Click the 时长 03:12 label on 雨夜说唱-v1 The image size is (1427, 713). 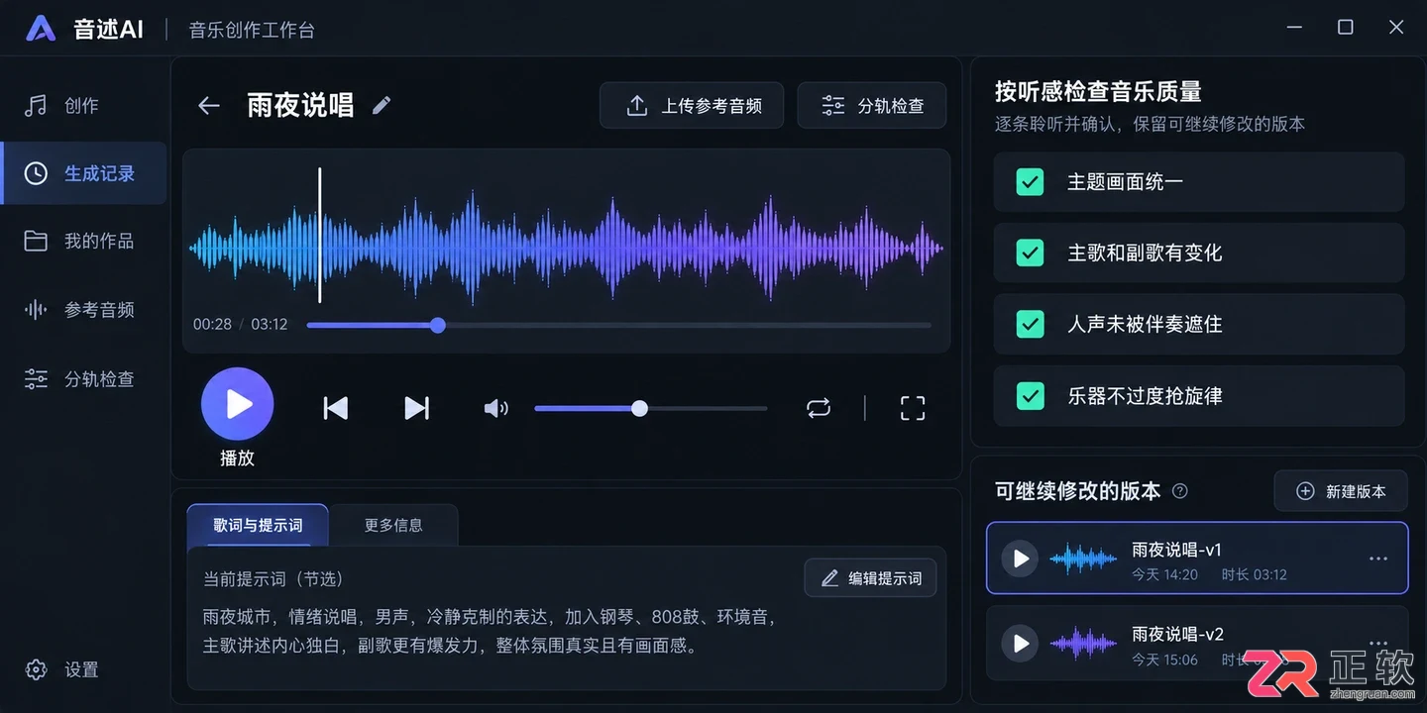coord(1254,574)
